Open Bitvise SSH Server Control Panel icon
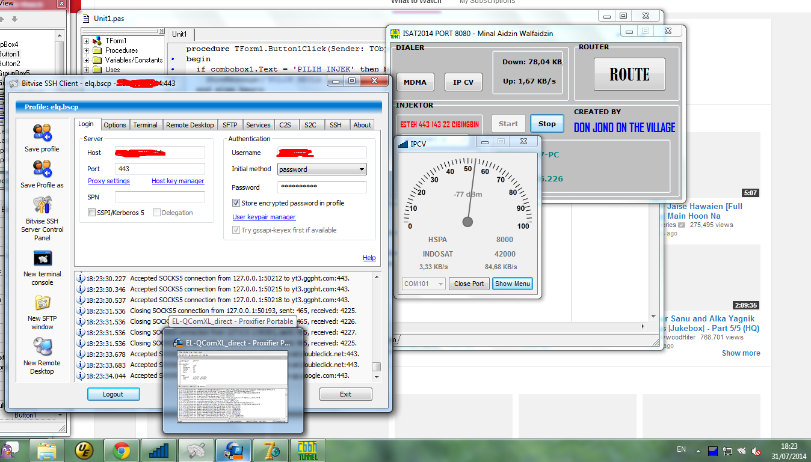The image size is (811, 462). 42,206
